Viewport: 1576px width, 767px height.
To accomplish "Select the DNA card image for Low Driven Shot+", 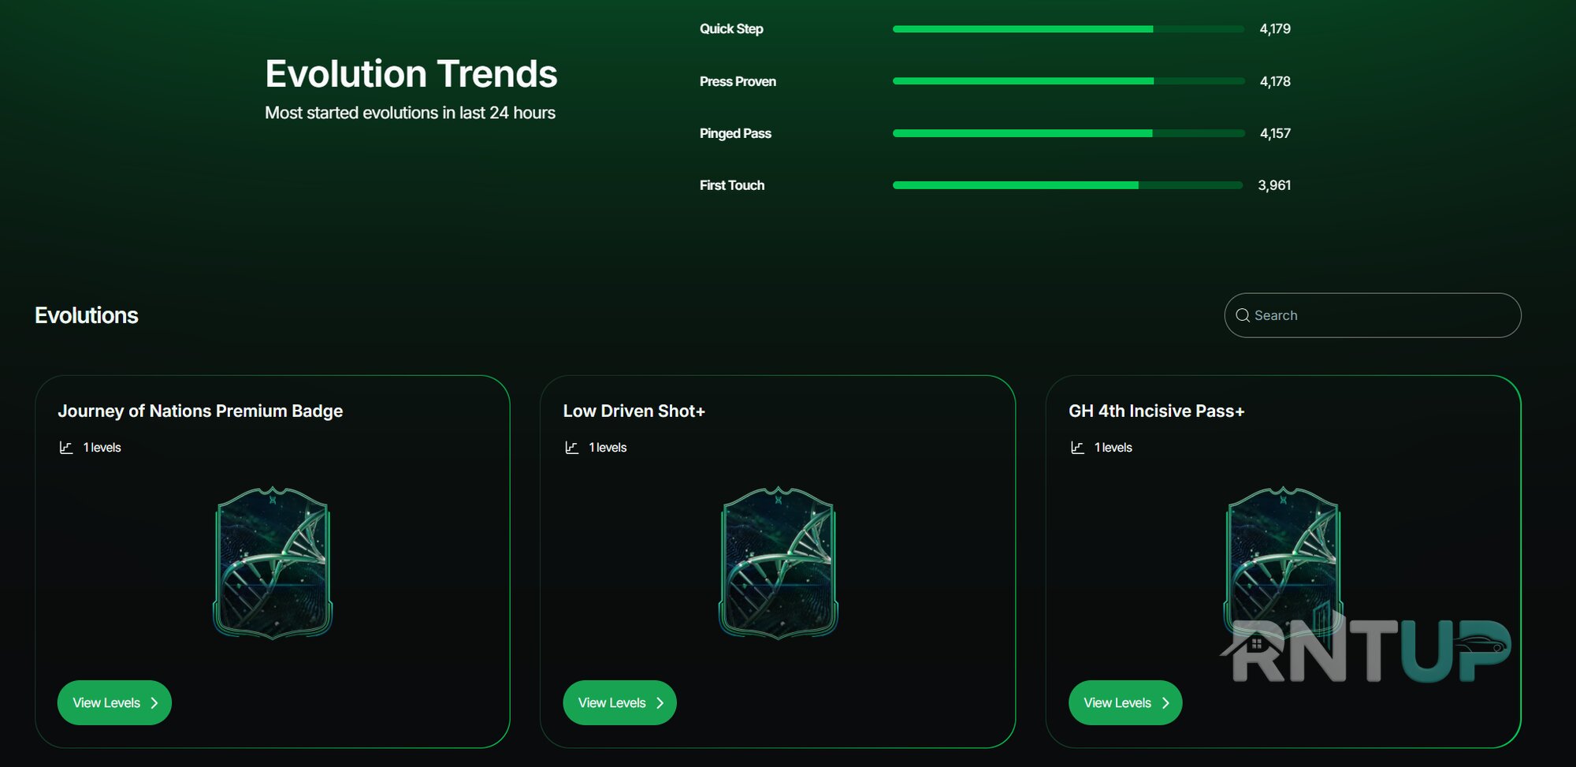I will pos(779,563).
